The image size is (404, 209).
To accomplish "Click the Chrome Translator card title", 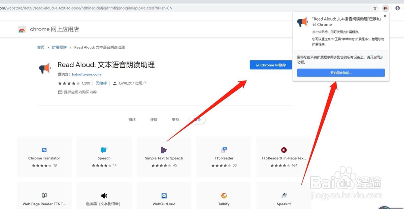I will [44, 158].
